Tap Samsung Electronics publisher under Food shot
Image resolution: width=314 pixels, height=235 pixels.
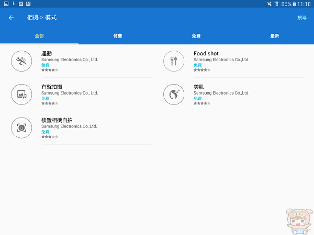click(x=221, y=60)
